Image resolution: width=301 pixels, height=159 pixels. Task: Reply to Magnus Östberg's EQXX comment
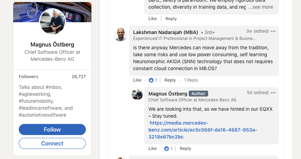pos(185,149)
